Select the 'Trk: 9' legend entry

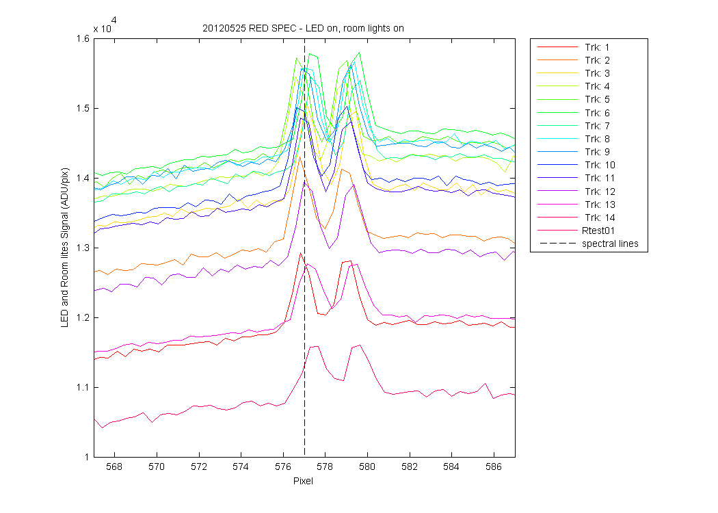573,152
